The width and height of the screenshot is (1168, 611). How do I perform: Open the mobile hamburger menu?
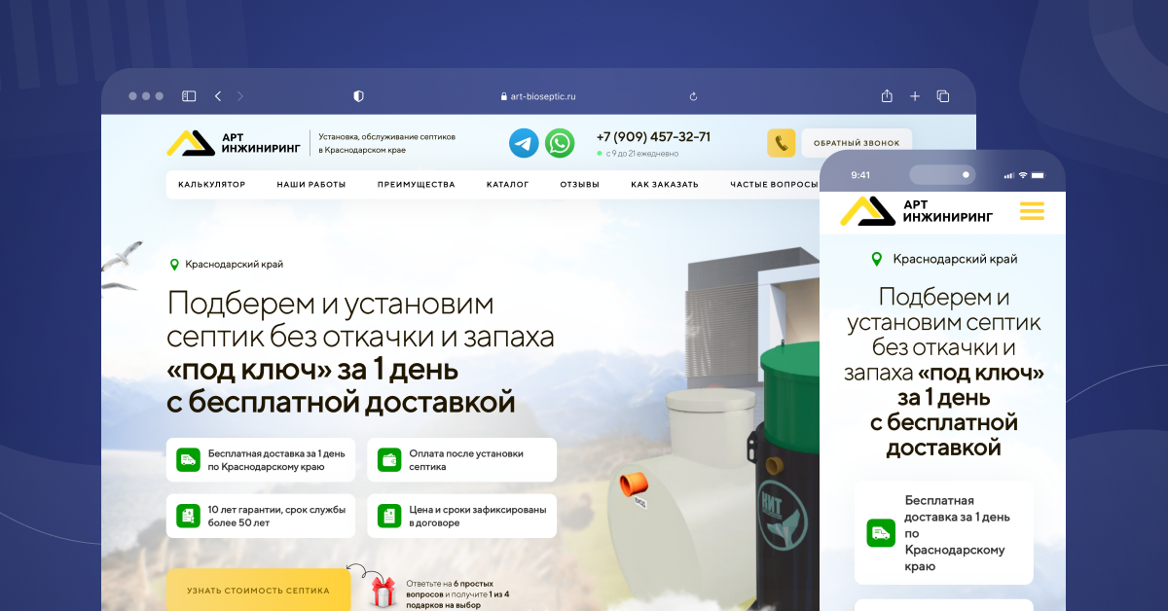click(x=1031, y=211)
